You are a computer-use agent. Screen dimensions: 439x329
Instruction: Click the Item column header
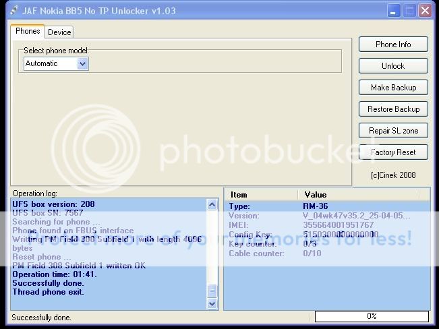click(x=262, y=195)
